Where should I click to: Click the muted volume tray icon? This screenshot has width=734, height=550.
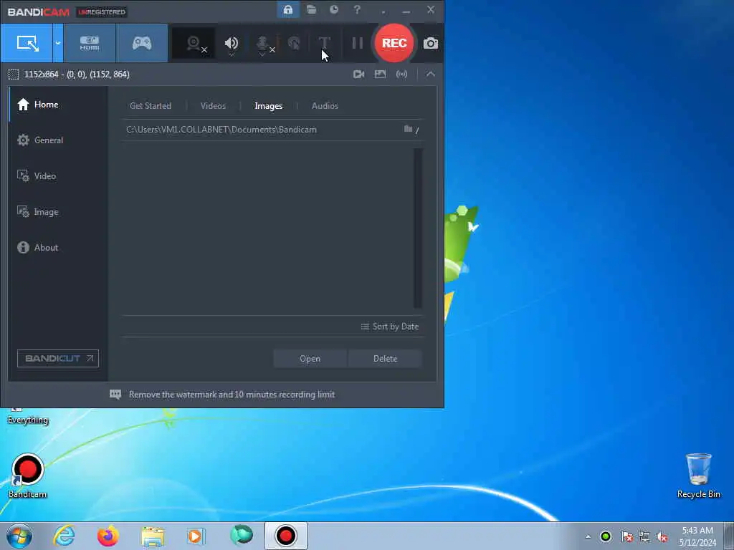pos(662,536)
